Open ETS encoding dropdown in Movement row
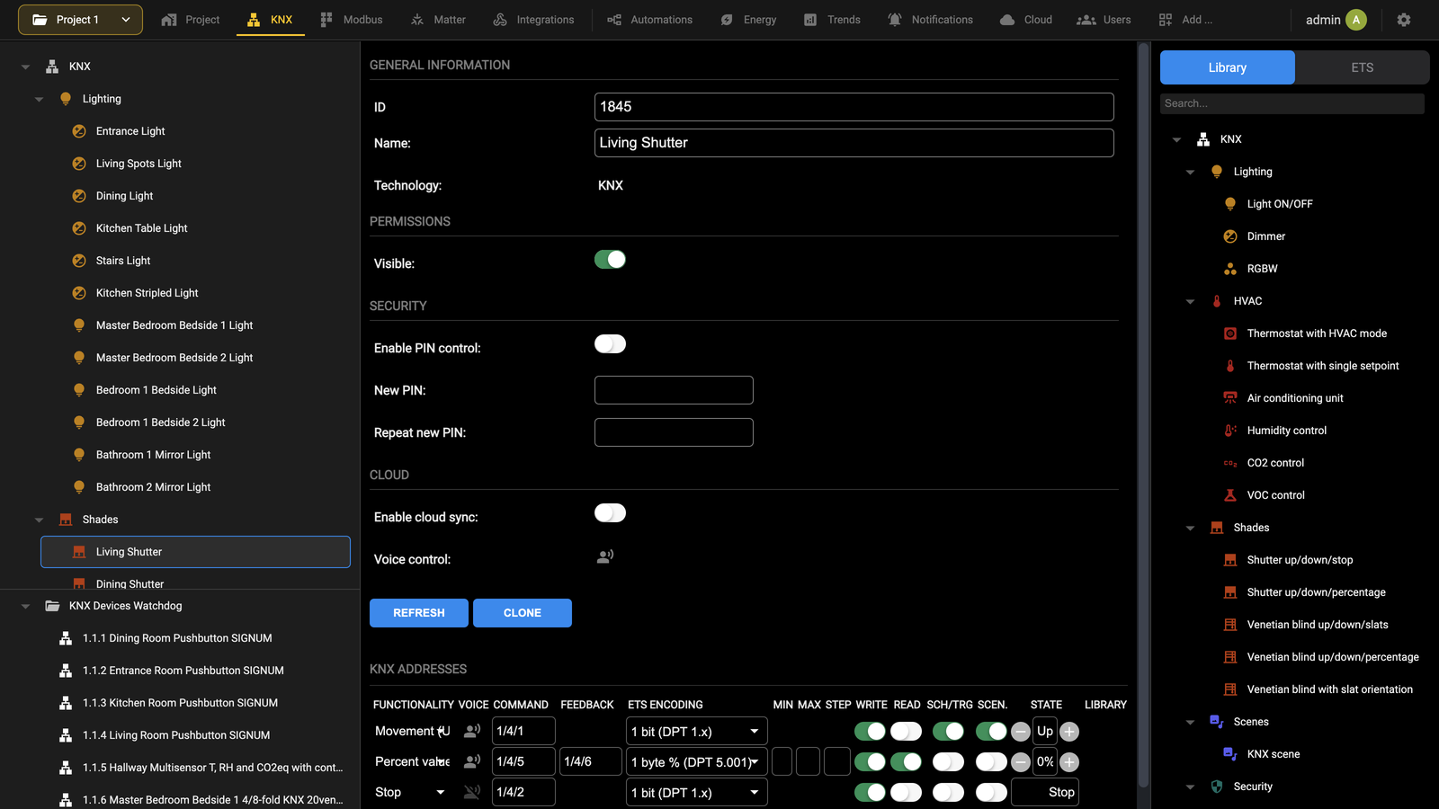Viewport: 1439px width, 809px height. point(696,732)
